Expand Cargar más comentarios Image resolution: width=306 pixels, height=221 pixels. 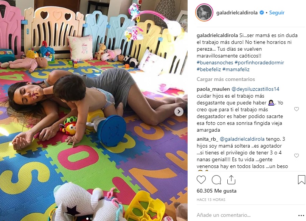226,79
